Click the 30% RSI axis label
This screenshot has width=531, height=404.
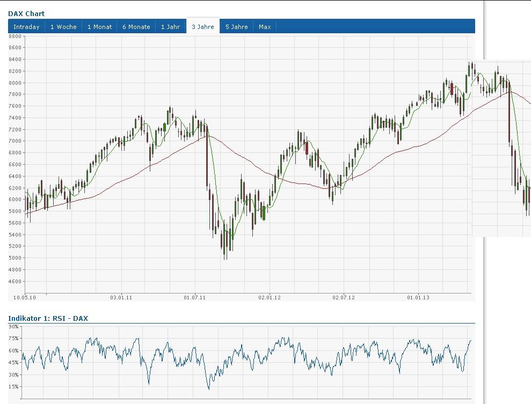(x=13, y=375)
